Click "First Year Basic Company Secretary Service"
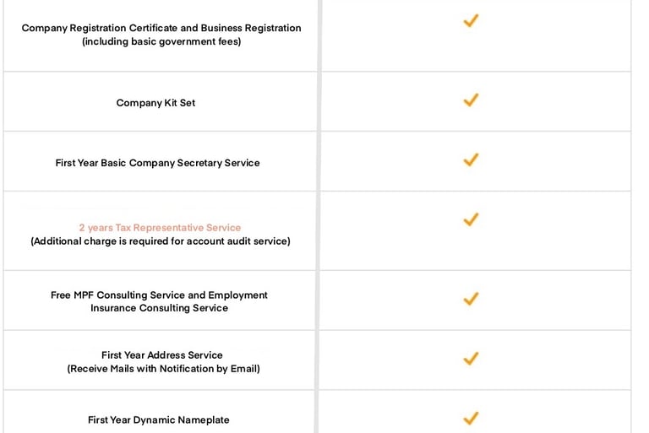The height and width of the screenshot is (433, 649). (x=158, y=163)
